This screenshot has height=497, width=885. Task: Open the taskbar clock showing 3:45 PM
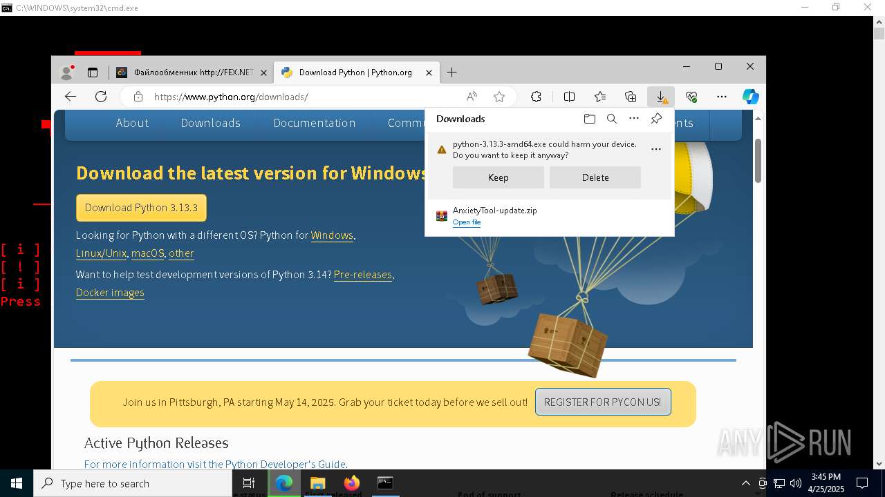[x=826, y=483]
